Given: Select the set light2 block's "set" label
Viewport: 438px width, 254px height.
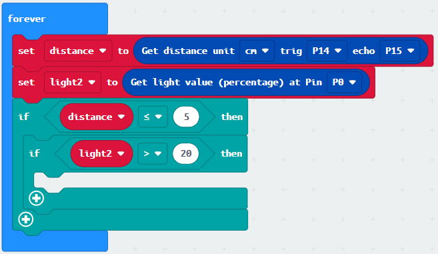Looking at the screenshot, I should [x=26, y=83].
